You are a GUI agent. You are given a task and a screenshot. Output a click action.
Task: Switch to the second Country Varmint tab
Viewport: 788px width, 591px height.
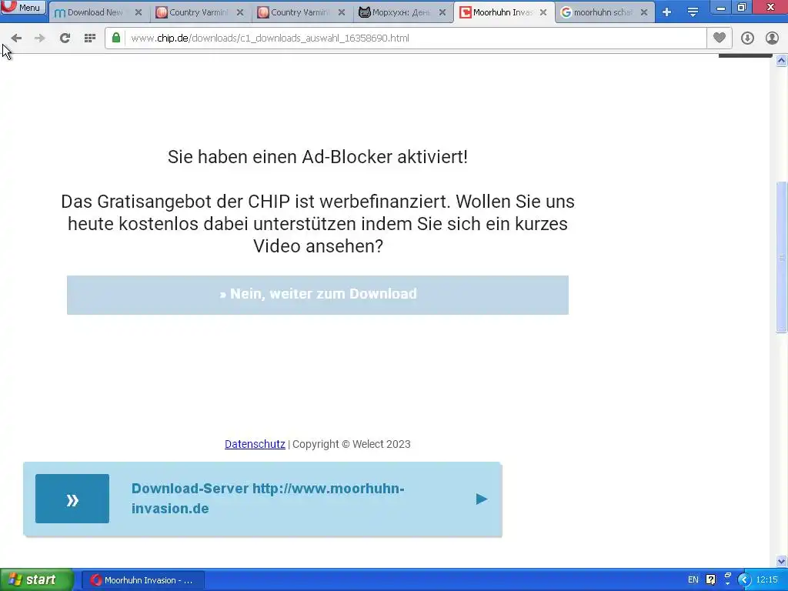[x=299, y=12]
